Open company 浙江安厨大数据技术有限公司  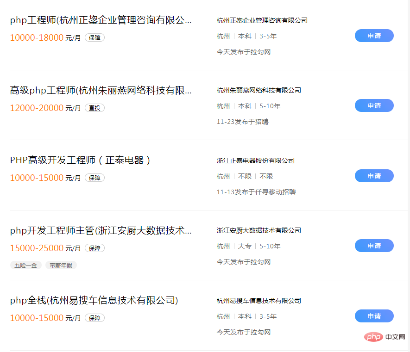[259, 230]
